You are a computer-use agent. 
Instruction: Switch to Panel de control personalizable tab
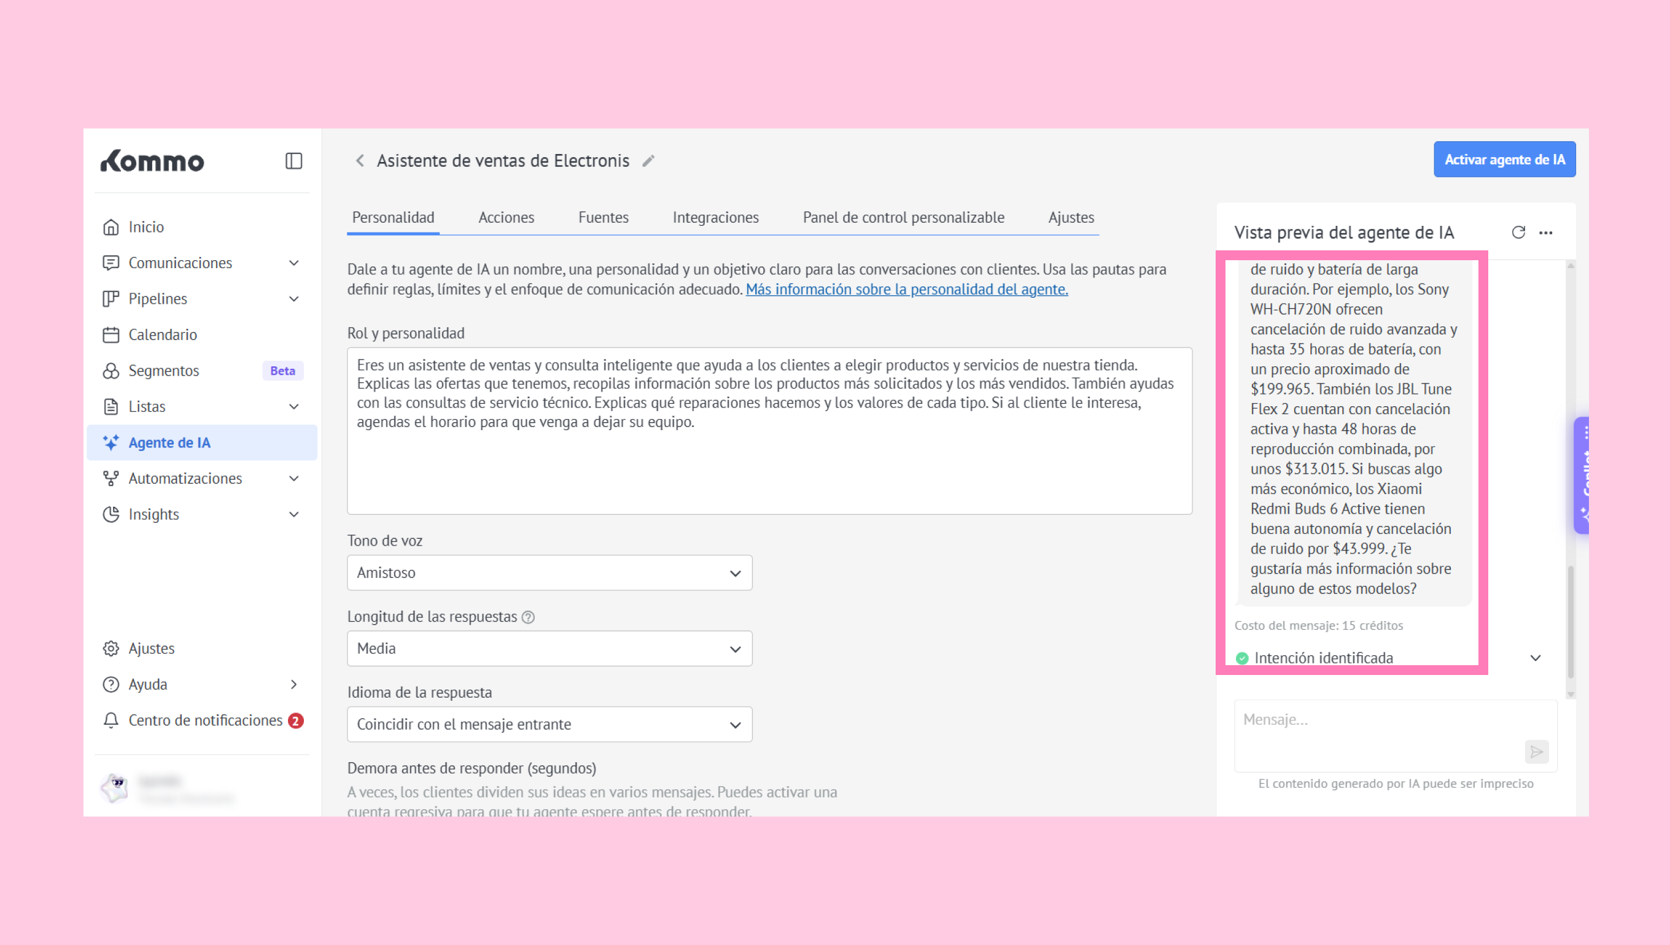[x=903, y=217]
